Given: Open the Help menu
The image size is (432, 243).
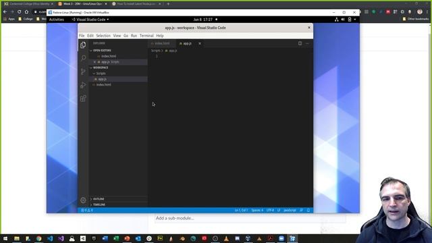Looking at the screenshot, I should (160, 36).
